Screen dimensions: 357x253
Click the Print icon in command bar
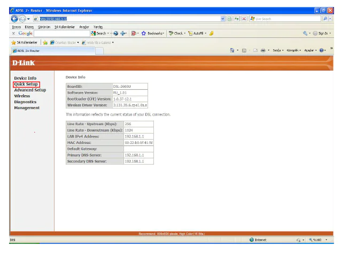click(263, 50)
